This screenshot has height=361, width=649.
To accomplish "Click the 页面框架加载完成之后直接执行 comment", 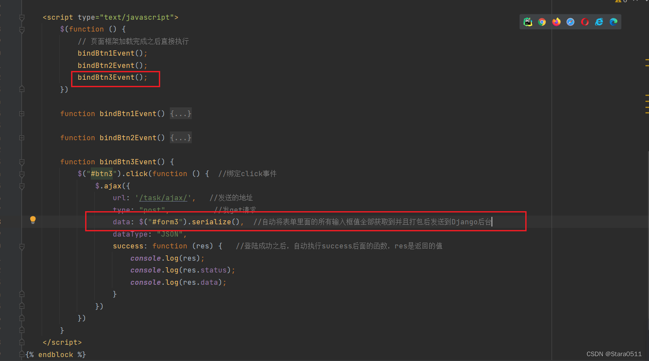I will [133, 42].
